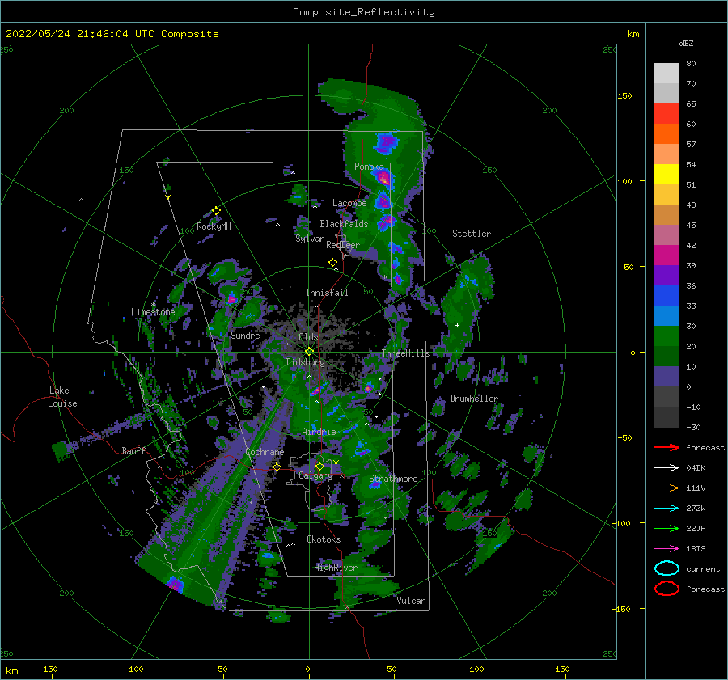Screen dimensions: 728x680
Task: Select the light blue dBZ swatch above 30
Action: (x=667, y=315)
